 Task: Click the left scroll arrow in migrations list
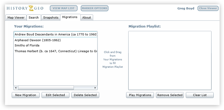(x=16, y=88)
